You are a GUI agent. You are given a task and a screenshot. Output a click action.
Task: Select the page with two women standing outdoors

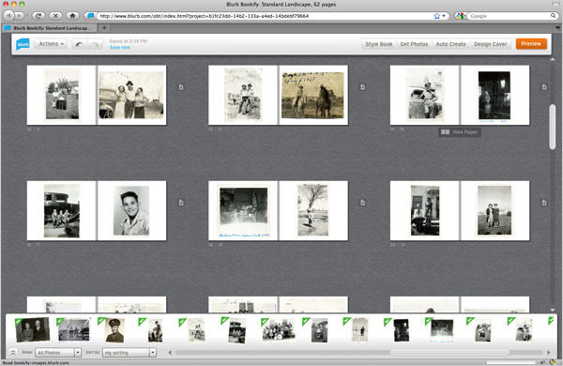point(495,210)
